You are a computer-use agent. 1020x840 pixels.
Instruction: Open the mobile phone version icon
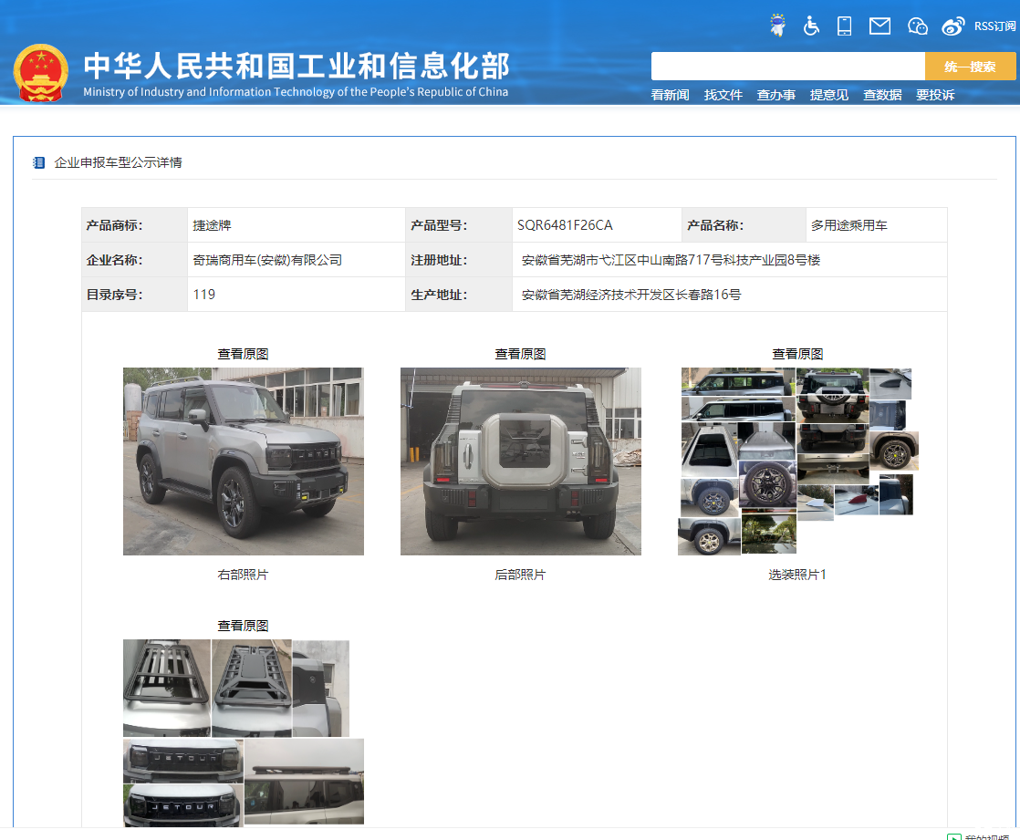844,26
